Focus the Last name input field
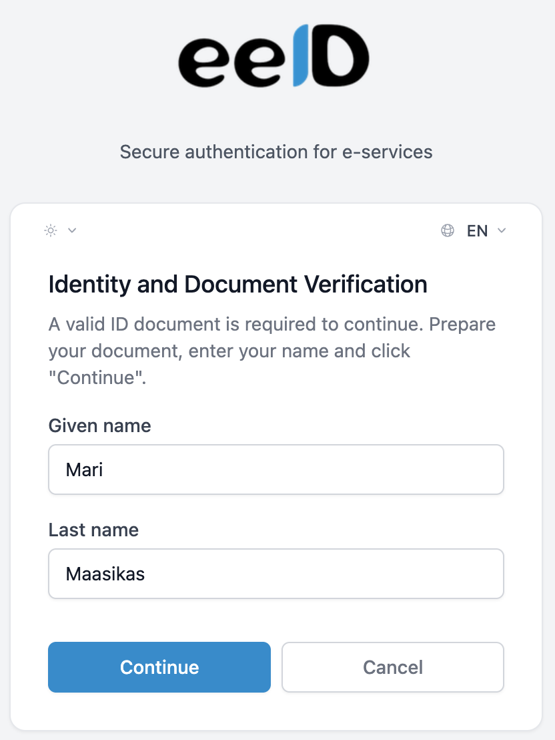 click(275, 574)
